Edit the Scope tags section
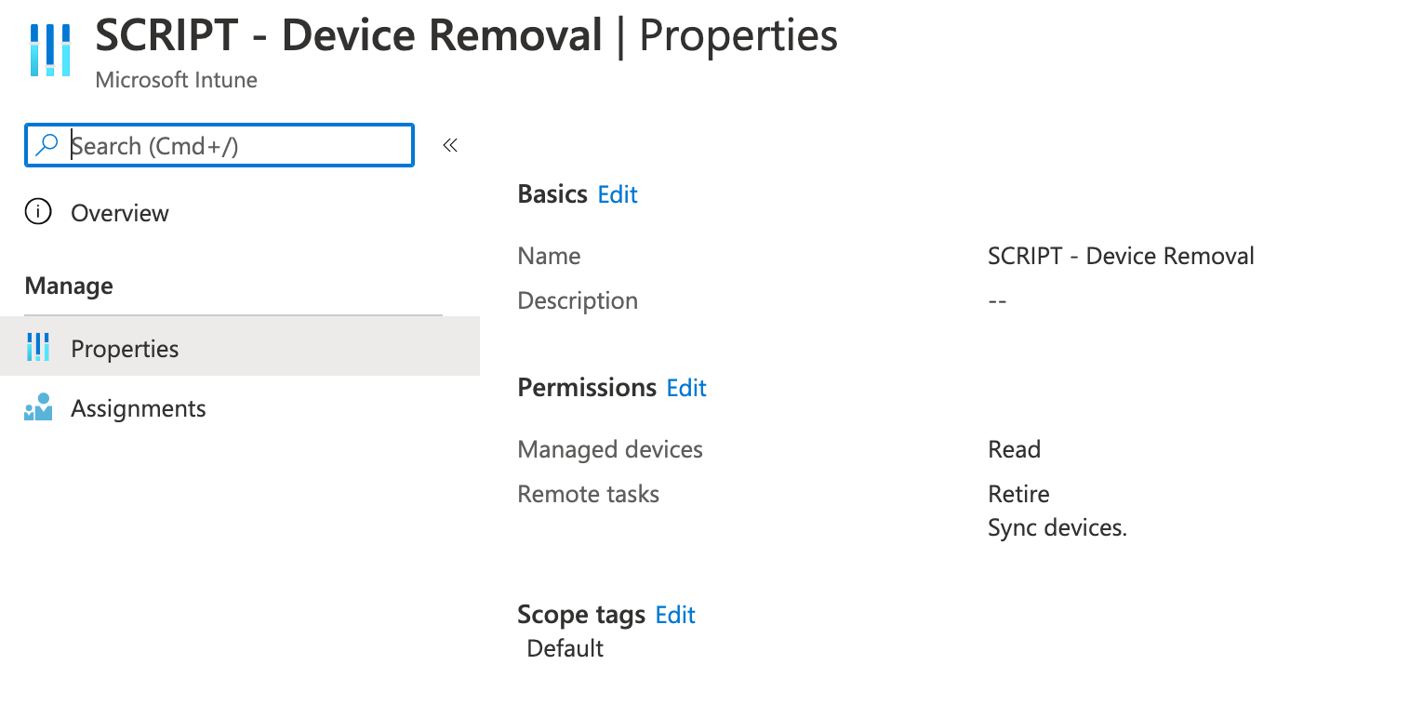 (x=675, y=615)
